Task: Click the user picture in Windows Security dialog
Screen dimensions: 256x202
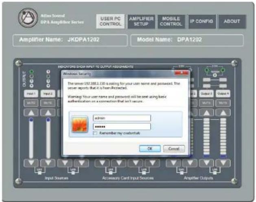Action: coord(80,124)
